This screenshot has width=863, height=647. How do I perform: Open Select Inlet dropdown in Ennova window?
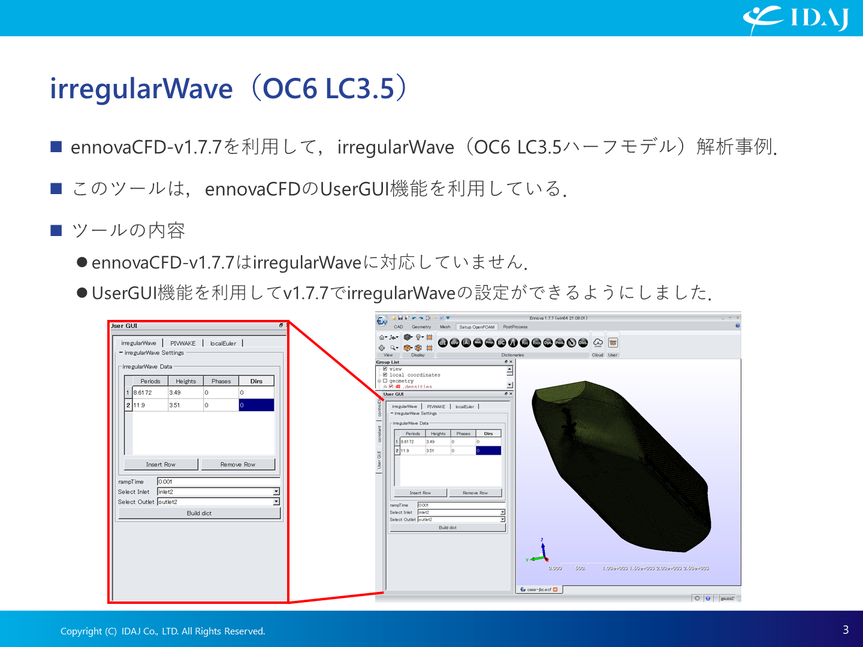(502, 512)
